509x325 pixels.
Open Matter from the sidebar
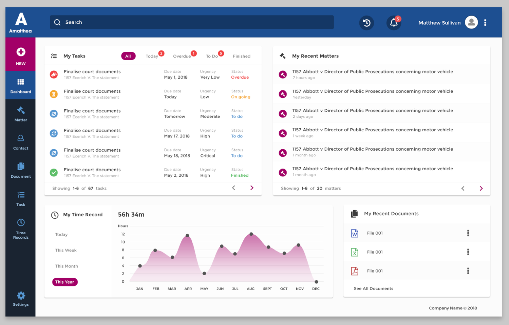pyautogui.click(x=21, y=114)
